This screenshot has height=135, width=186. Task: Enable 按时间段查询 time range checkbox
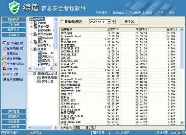(x=62, y=22)
